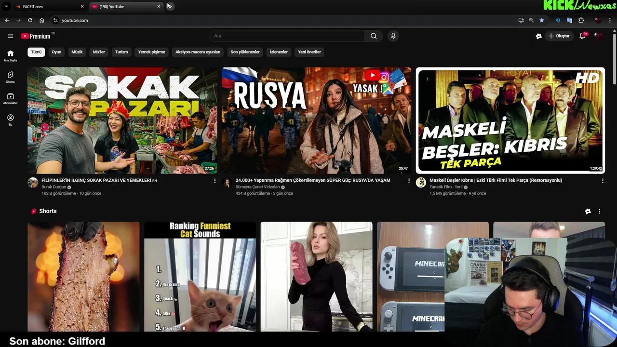Open the browser extensions puzzle icon

point(581,20)
